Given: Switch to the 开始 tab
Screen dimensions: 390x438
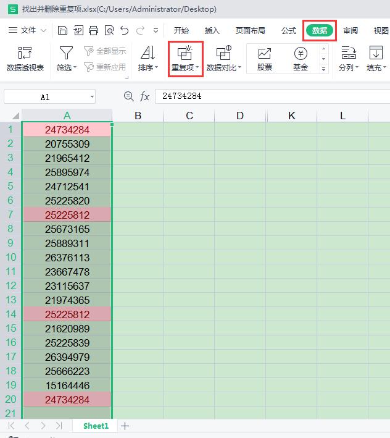Looking at the screenshot, I should (x=181, y=30).
